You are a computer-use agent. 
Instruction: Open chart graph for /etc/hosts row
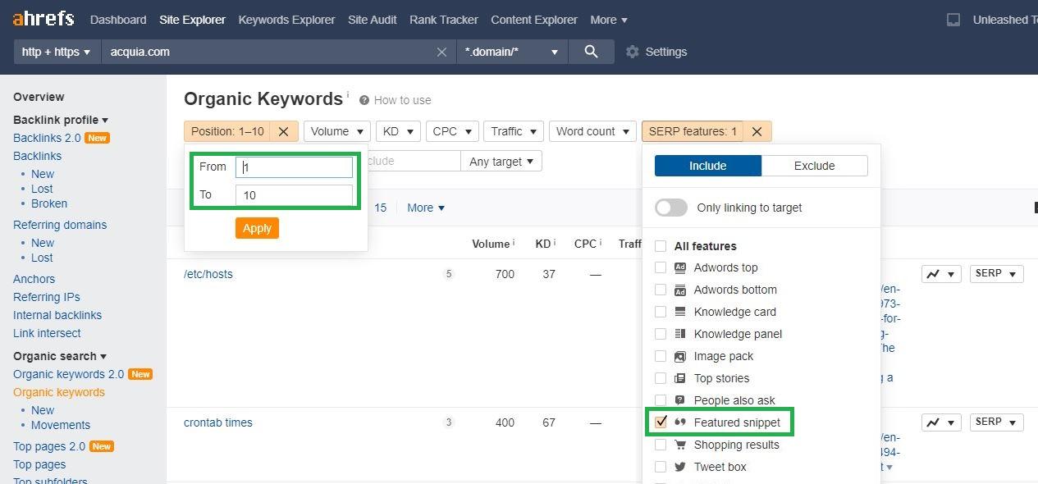point(940,274)
